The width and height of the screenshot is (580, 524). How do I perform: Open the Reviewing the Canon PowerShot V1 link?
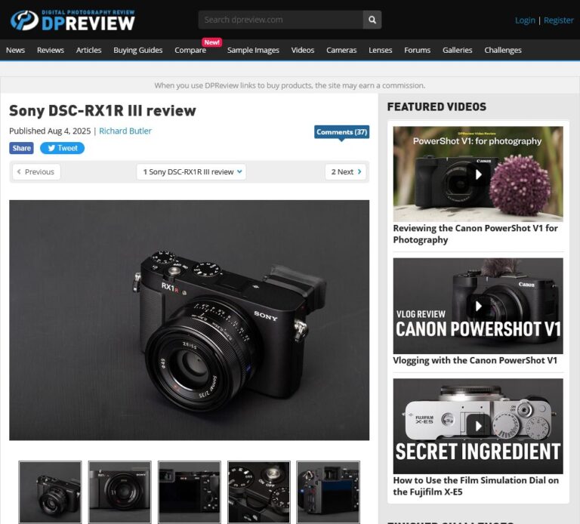coord(475,234)
